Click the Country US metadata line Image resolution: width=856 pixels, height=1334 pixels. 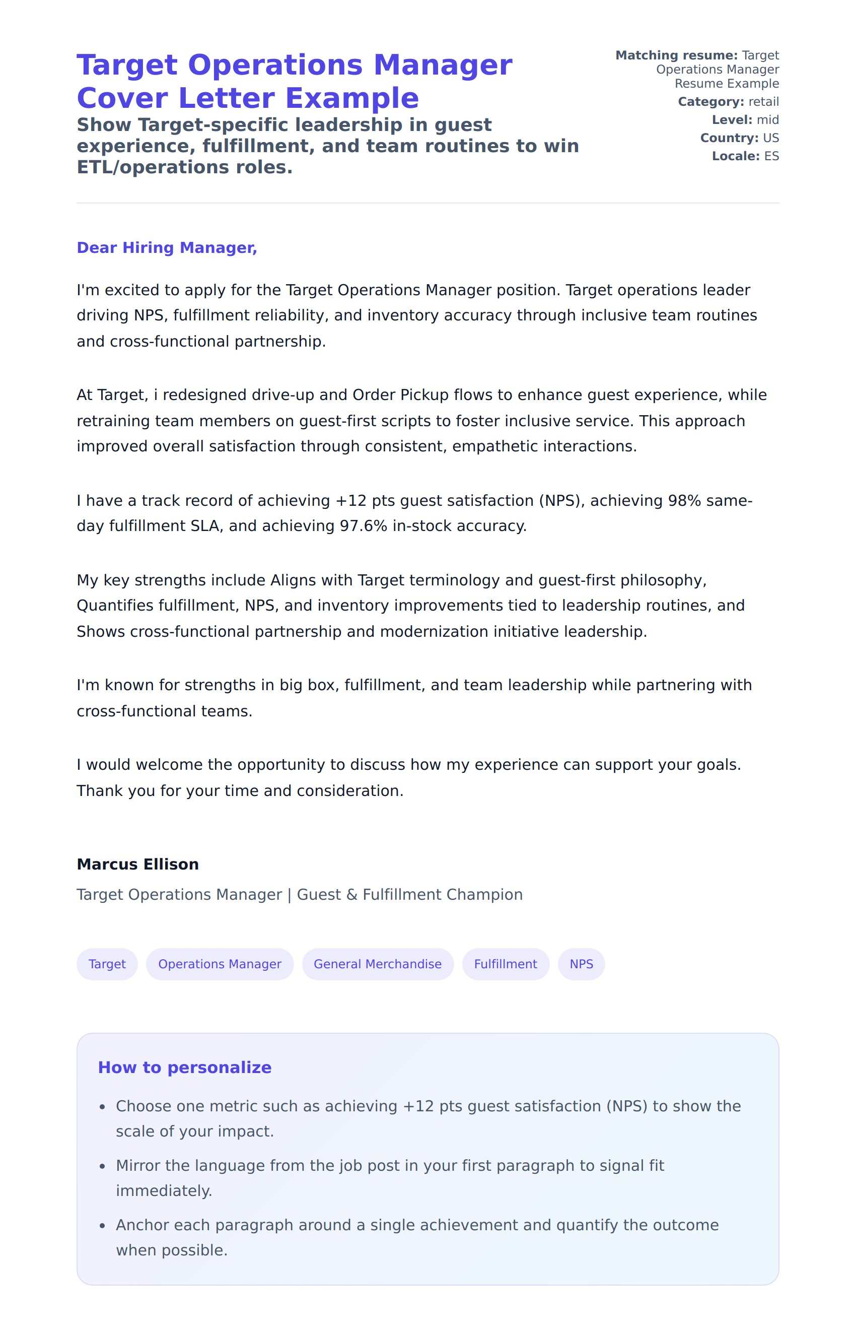coord(739,138)
